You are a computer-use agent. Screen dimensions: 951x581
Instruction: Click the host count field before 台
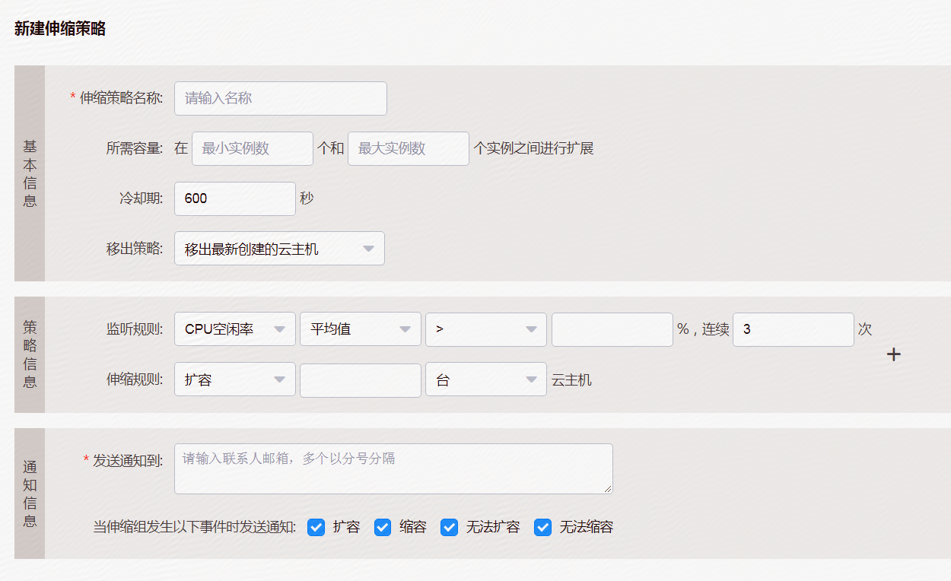[x=360, y=379]
